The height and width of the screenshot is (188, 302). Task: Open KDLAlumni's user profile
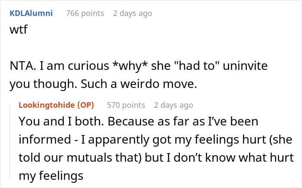point(31,13)
